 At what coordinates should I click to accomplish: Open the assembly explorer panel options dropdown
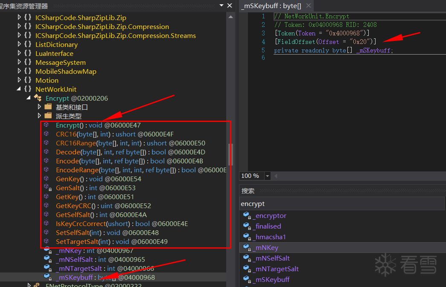[222, 6]
